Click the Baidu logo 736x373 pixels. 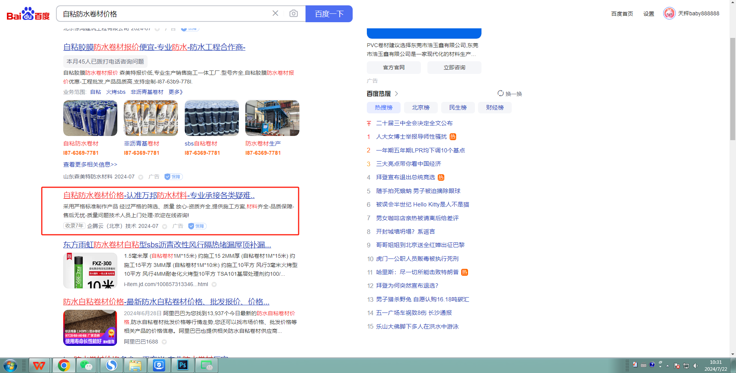pyautogui.click(x=28, y=14)
